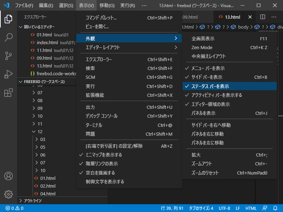
Task: Click the UTF-8 encoding indicator
Action: (224, 208)
